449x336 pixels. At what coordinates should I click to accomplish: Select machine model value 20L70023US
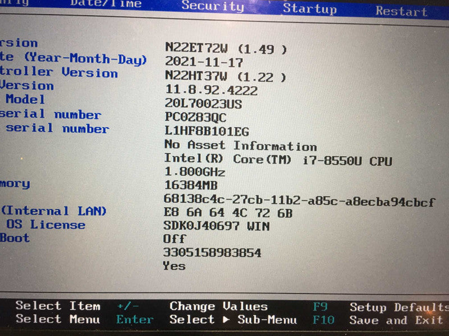[203, 104]
